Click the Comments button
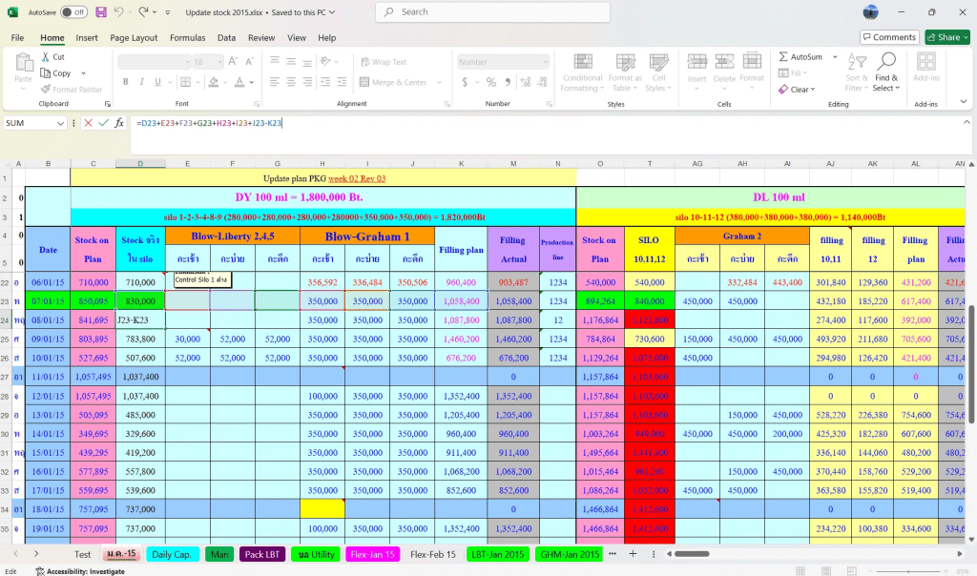977x576 pixels. coord(888,37)
